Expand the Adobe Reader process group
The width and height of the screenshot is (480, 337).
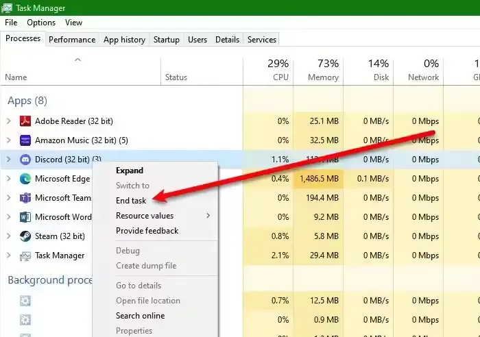pos(9,121)
